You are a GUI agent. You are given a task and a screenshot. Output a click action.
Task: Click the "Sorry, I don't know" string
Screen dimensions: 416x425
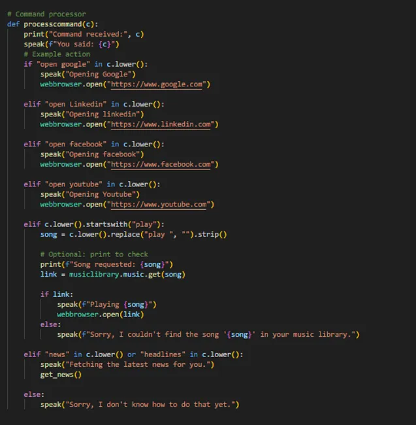click(150, 404)
